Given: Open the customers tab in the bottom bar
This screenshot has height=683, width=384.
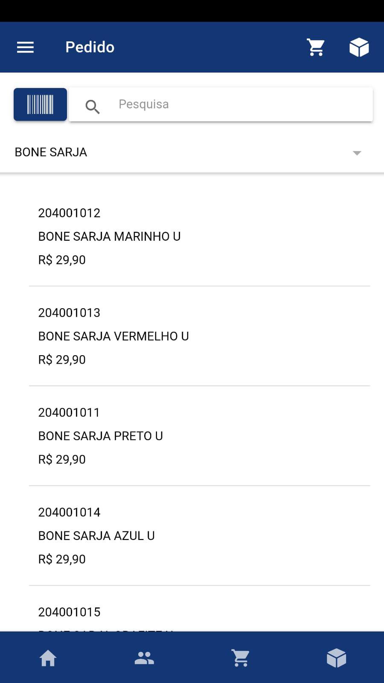Looking at the screenshot, I should pyautogui.click(x=144, y=658).
